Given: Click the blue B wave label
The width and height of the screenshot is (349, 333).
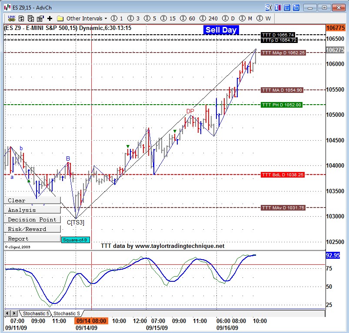Looking at the screenshot, I should (x=68, y=158).
